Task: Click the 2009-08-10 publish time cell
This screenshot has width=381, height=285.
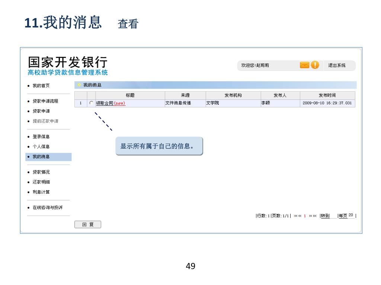Action: click(327, 103)
